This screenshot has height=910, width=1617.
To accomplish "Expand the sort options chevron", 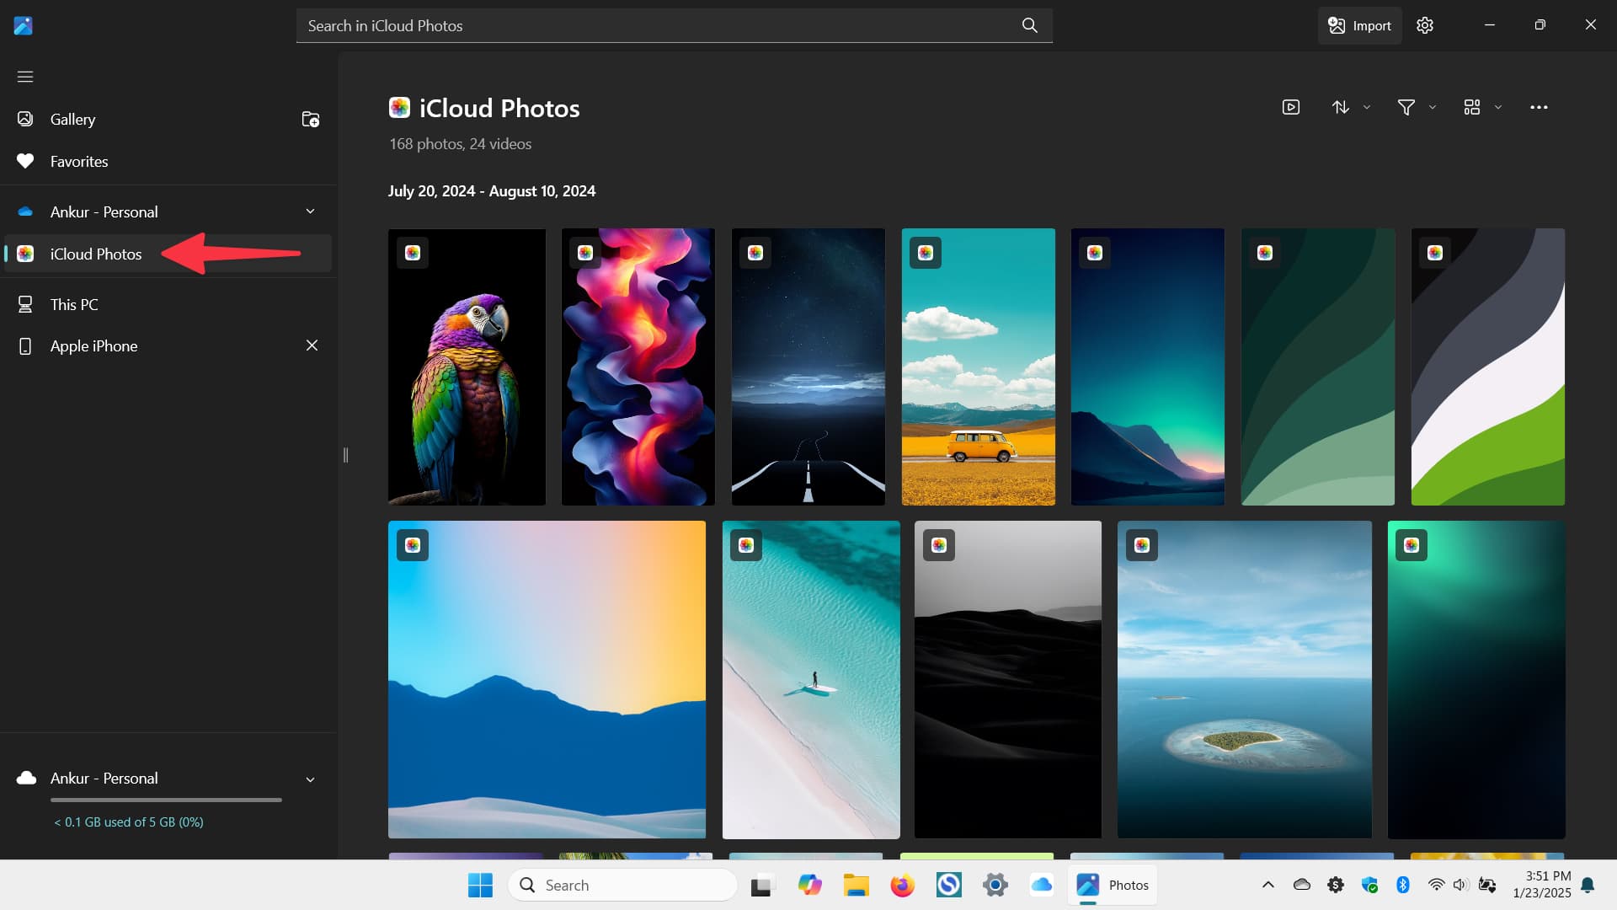I will 1367,107.
